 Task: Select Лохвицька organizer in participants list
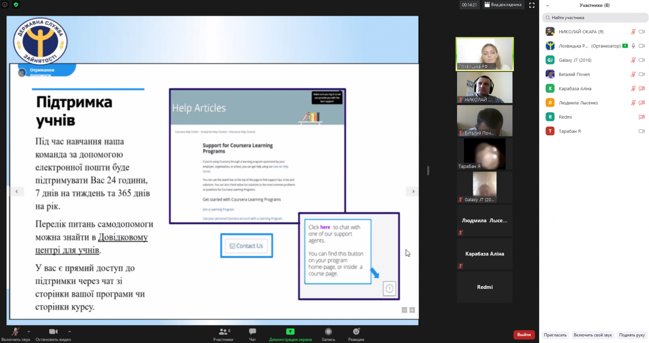(x=584, y=46)
